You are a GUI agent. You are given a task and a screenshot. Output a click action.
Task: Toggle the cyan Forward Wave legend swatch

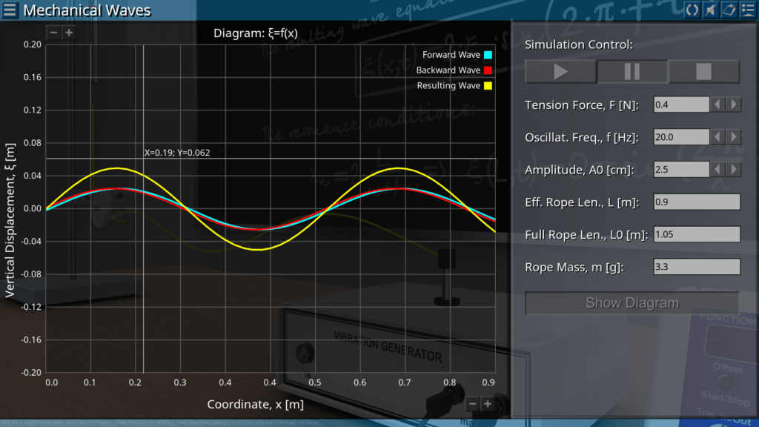click(x=488, y=55)
